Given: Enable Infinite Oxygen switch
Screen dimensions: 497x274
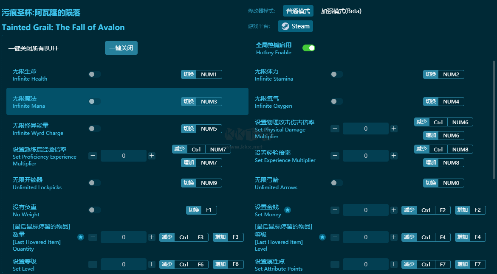Looking at the screenshot, I should (x=336, y=101).
